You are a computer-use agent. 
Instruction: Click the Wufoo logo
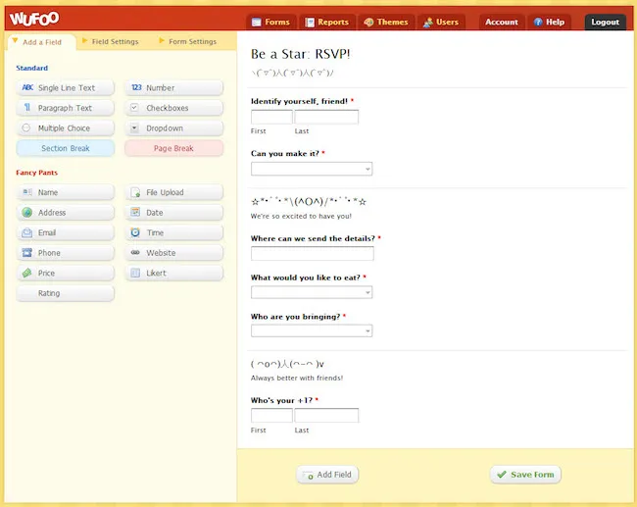[34, 19]
